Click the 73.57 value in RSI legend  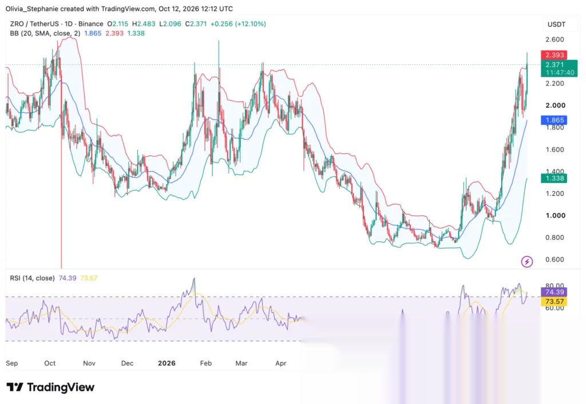(89, 278)
